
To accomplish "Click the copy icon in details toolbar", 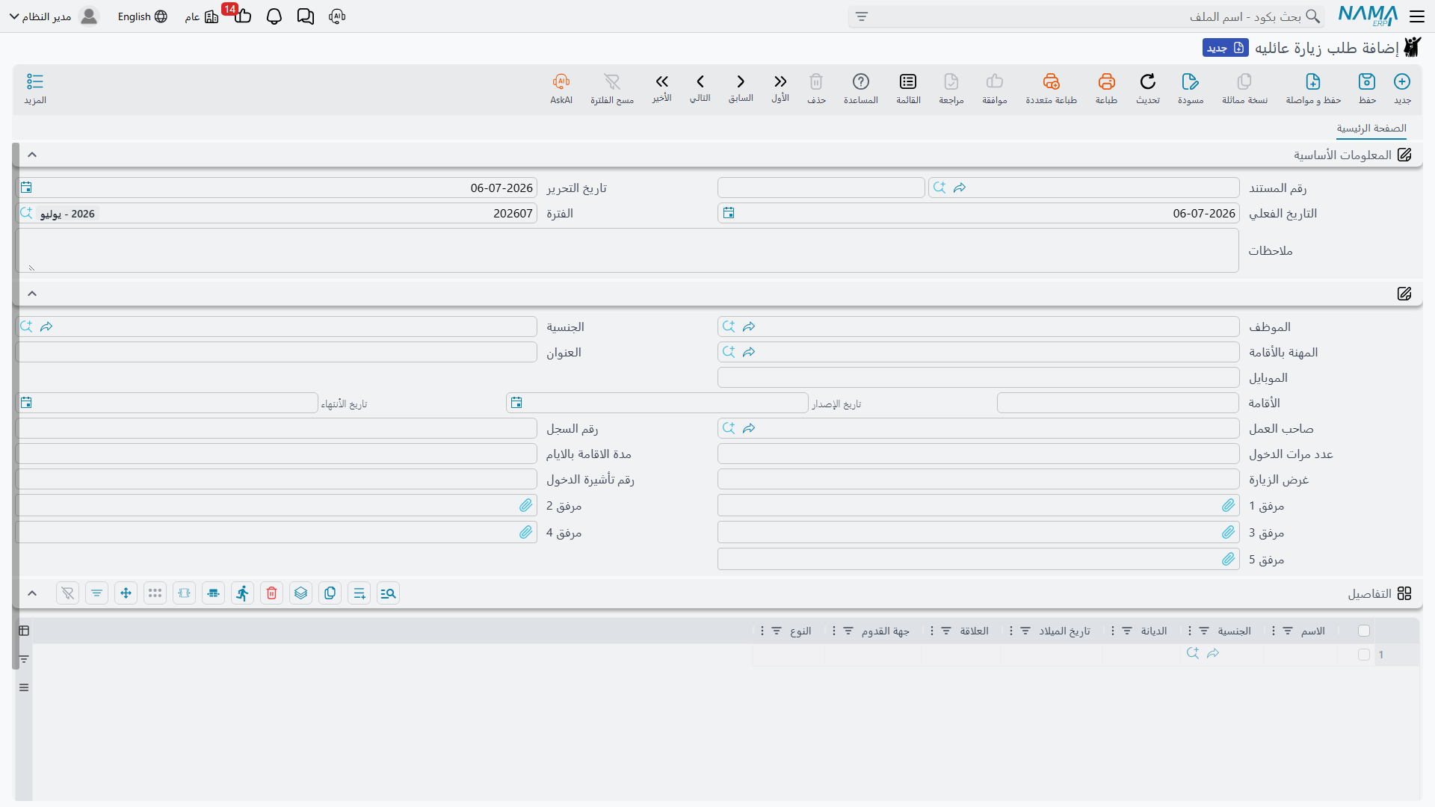I will (330, 593).
